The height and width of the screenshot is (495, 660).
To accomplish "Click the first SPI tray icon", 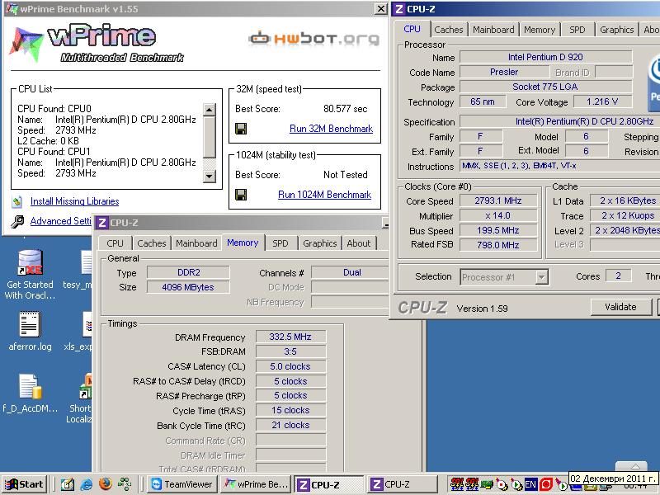I will 457,484.
